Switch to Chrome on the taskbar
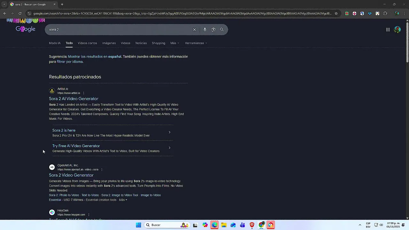Image resolution: width=409 pixels, height=230 pixels. click(261, 225)
